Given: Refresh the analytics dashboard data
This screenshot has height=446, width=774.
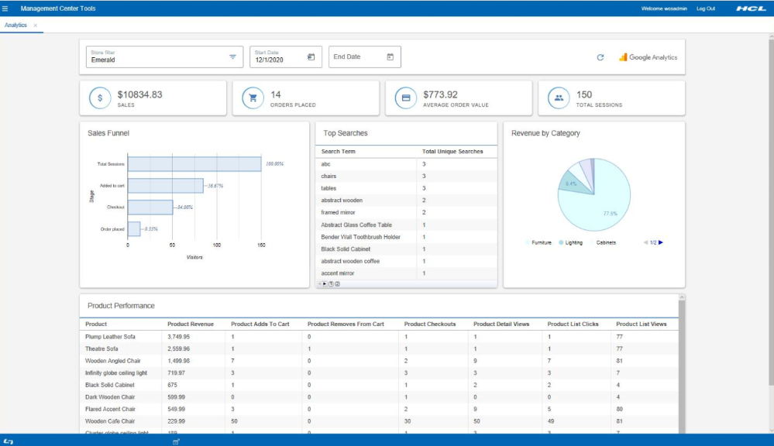Looking at the screenshot, I should click(x=599, y=56).
